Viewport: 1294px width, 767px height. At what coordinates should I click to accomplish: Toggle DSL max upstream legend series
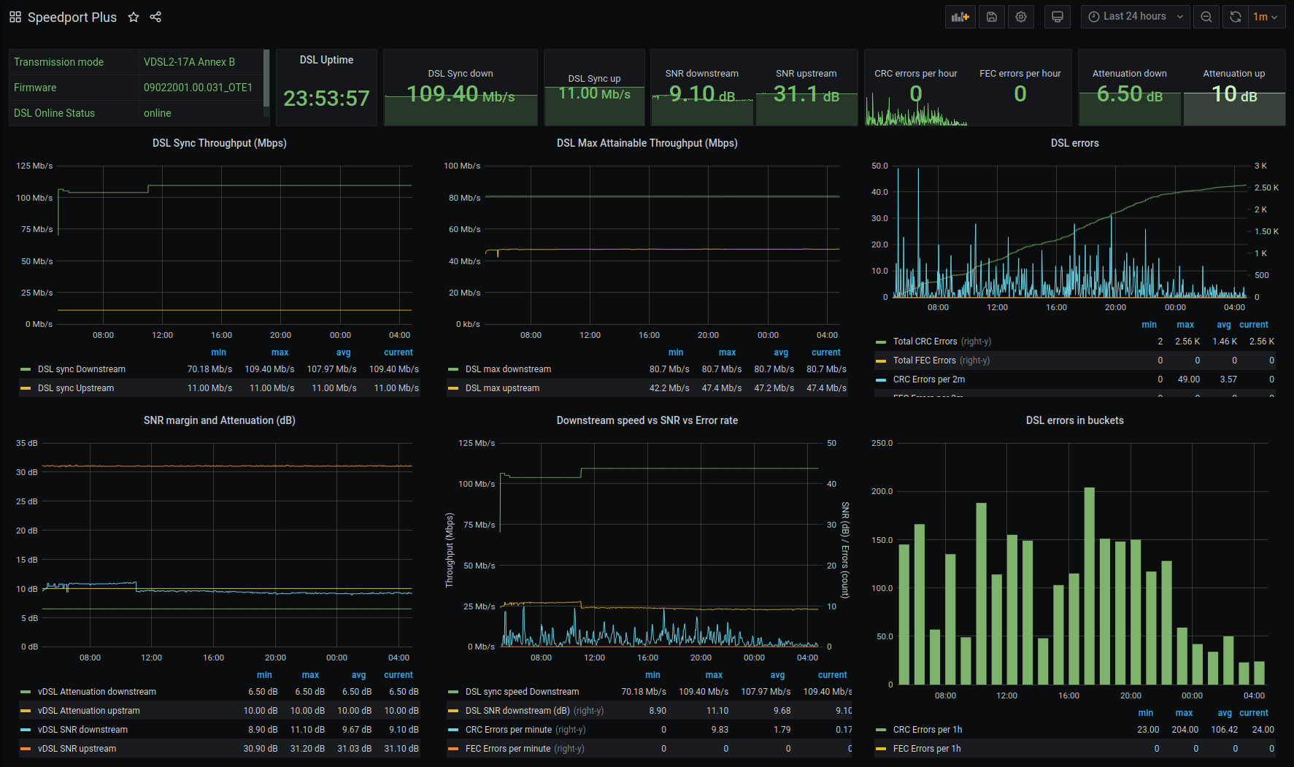pyautogui.click(x=502, y=388)
